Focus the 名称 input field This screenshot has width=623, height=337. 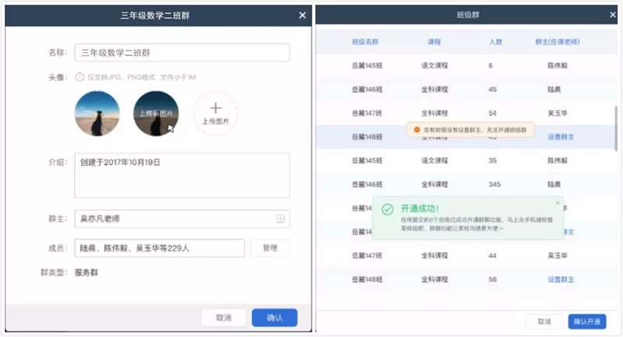(181, 53)
